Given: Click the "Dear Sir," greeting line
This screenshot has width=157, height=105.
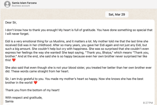Looking at the screenshot, I should point(11,23).
